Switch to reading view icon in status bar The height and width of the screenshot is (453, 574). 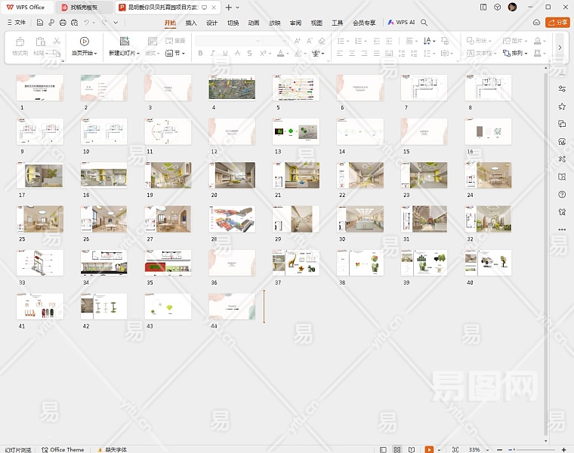click(x=411, y=449)
